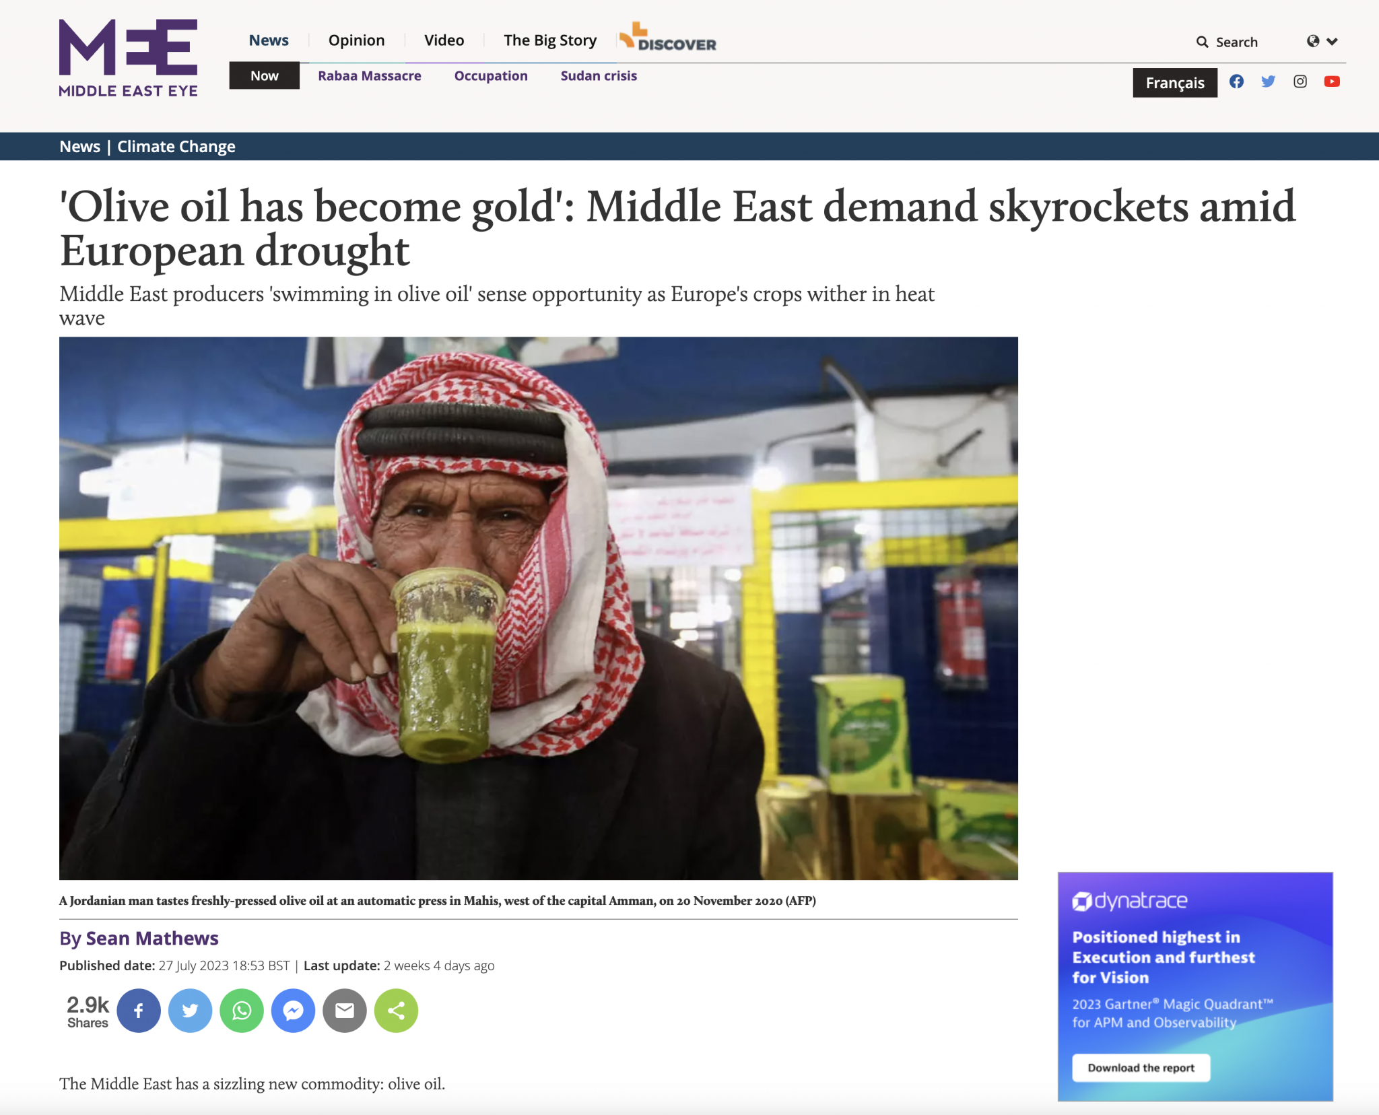Share article via Facebook round button
The height and width of the screenshot is (1115, 1379).
[x=139, y=1010]
